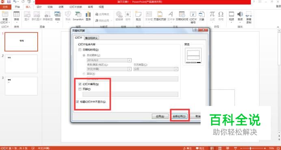Click the zoom in plus button
This screenshot has width=281, height=150.
pos(265,148)
